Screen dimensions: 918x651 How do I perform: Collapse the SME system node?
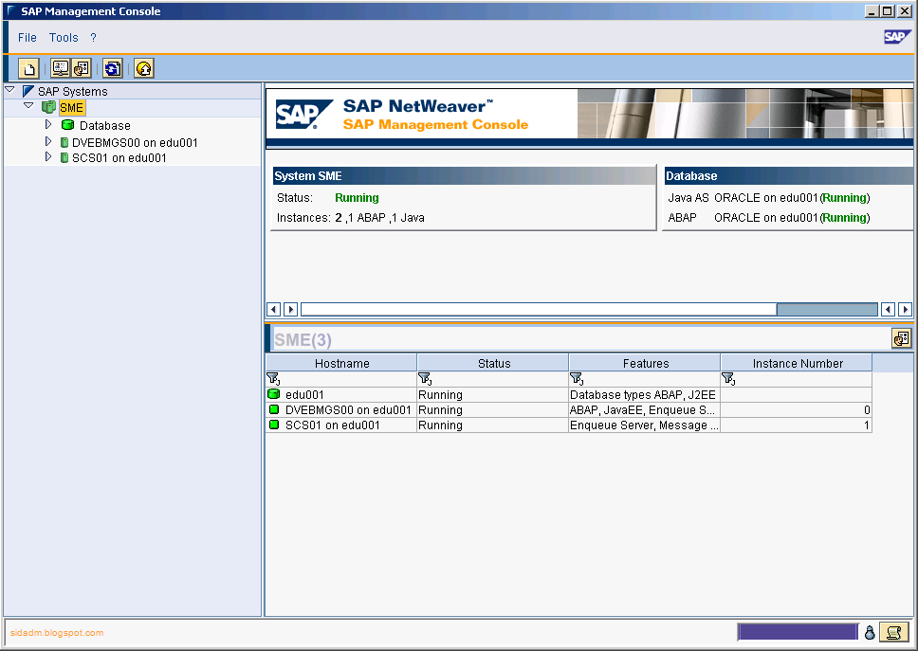[x=28, y=106]
